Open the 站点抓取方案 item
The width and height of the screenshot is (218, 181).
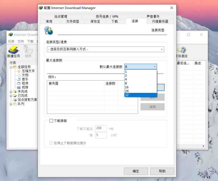click(27, 99)
